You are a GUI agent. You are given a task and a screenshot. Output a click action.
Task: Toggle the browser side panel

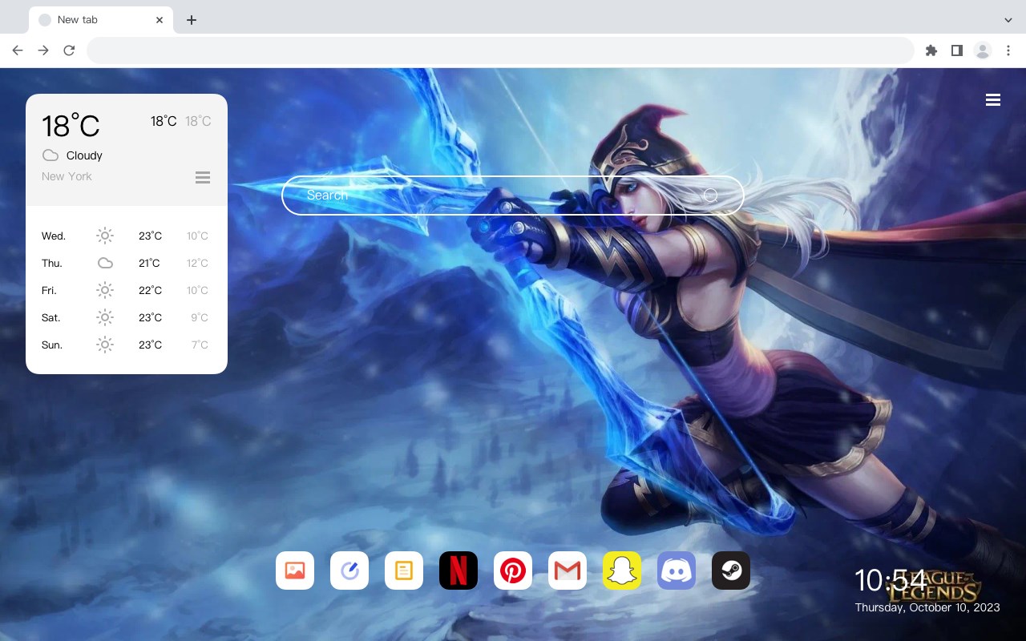(956, 50)
